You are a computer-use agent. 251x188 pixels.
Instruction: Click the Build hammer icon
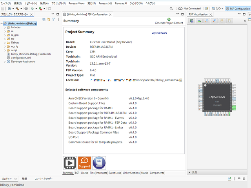(17, 9)
